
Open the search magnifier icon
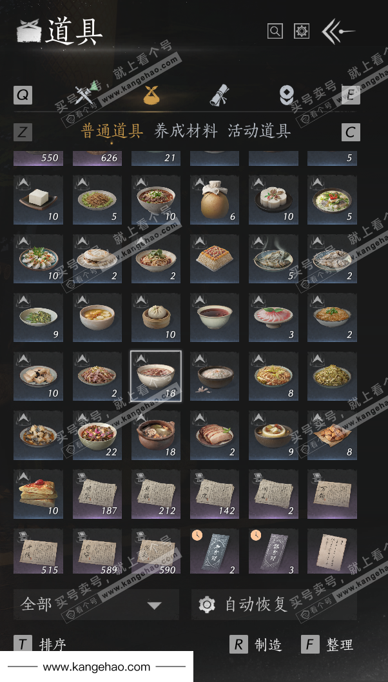point(275,31)
